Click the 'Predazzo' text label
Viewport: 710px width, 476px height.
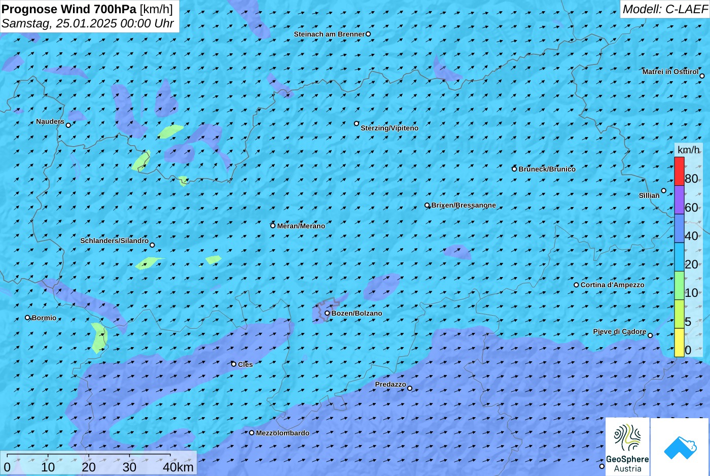click(390, 384)
